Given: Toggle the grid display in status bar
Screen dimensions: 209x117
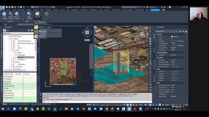Looking at the screenshot, I should click(94, 105).
